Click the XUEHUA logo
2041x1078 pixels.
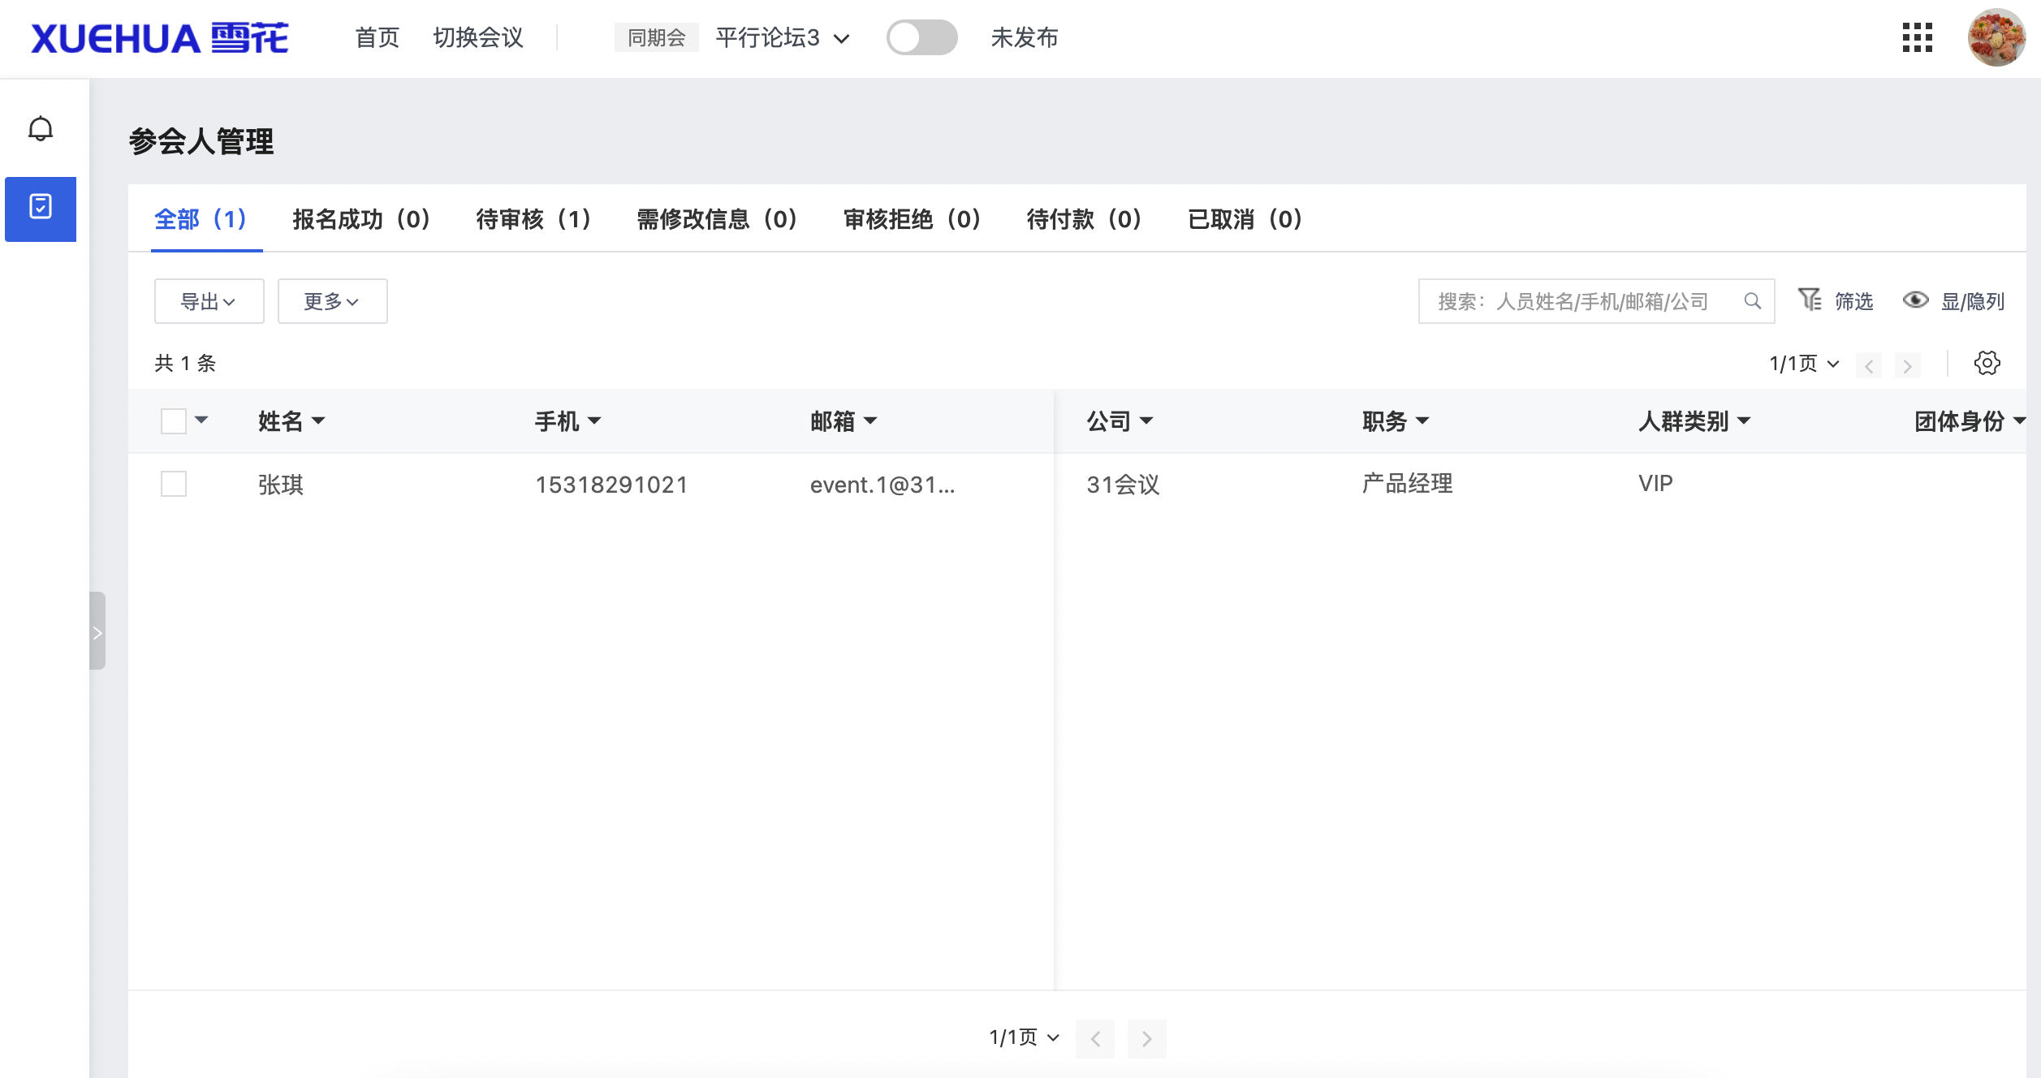160,38
